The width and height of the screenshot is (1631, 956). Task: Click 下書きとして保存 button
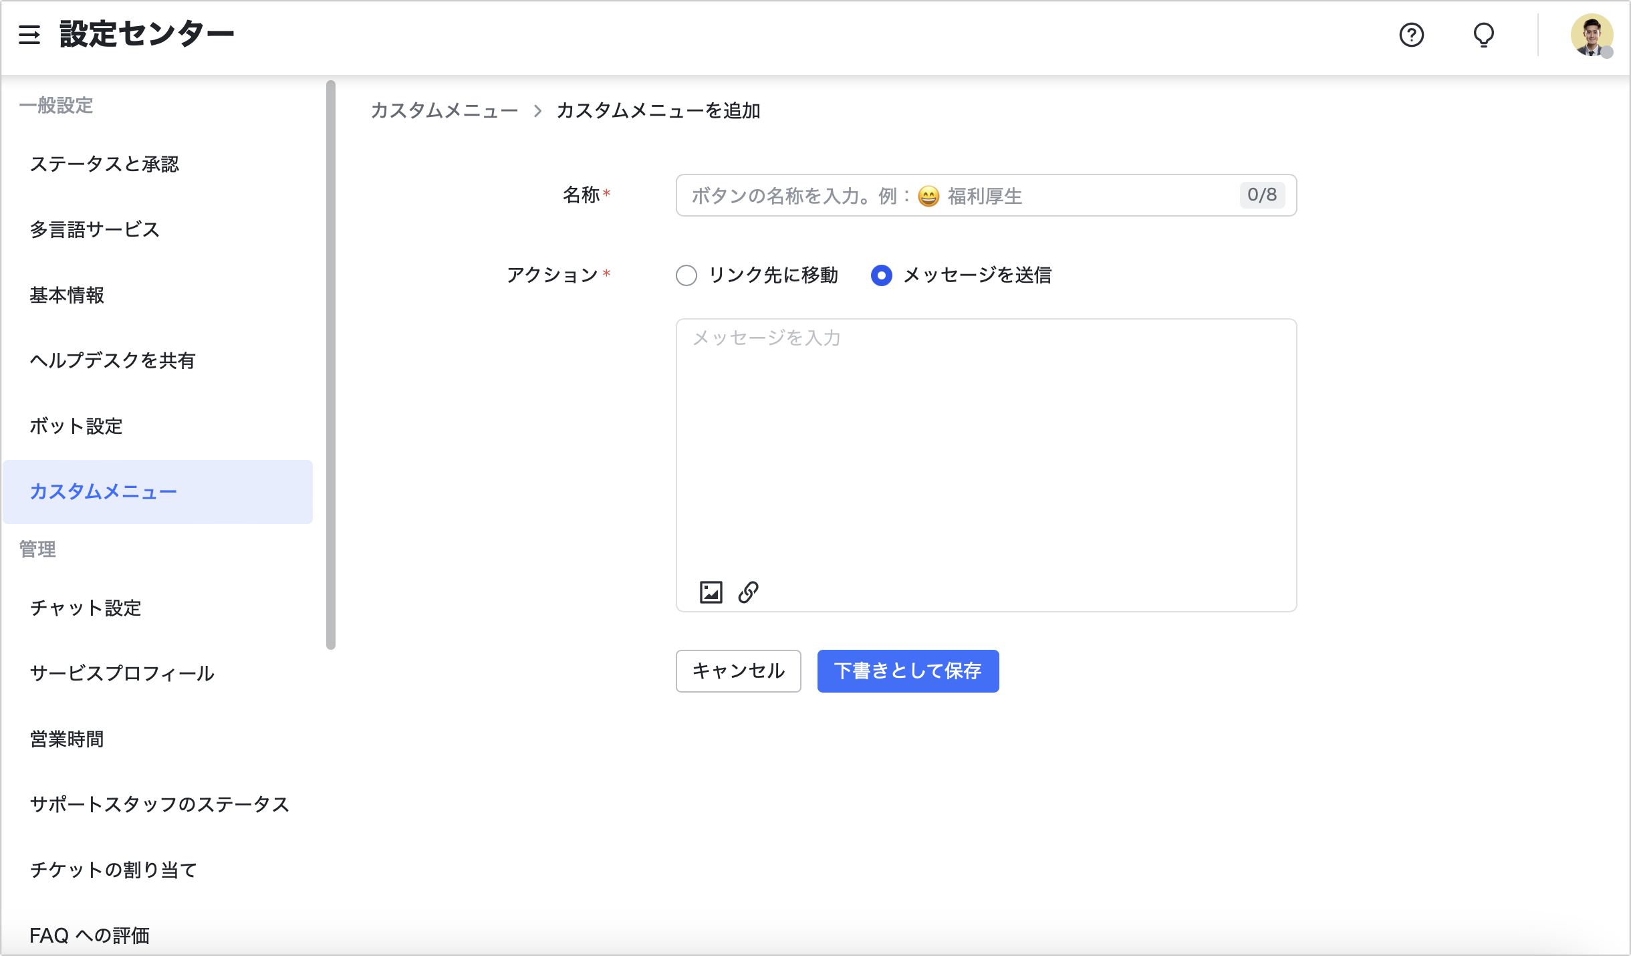pos(908,671)
